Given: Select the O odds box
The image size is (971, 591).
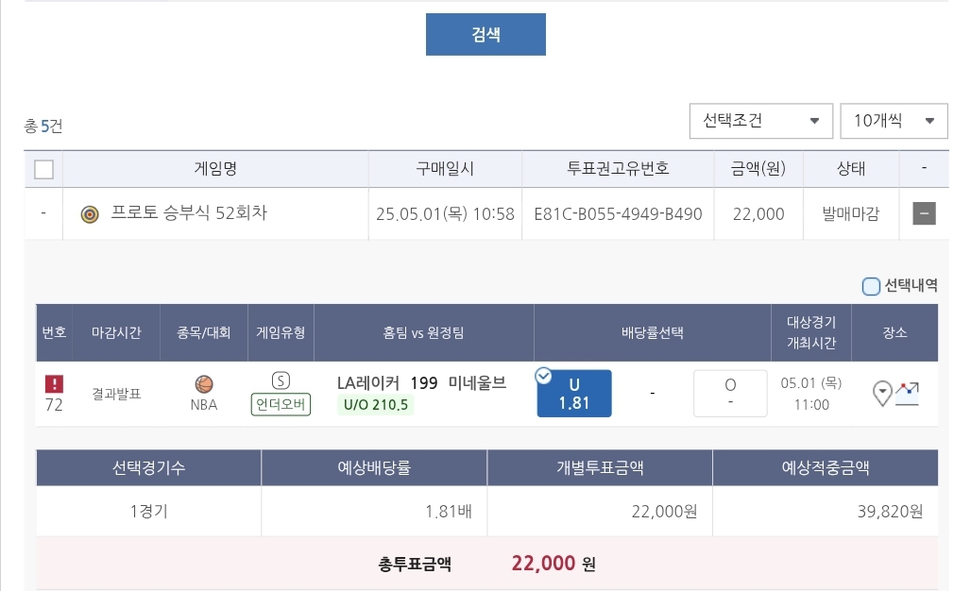Looking at the screenshot, I should coord(730,393).
